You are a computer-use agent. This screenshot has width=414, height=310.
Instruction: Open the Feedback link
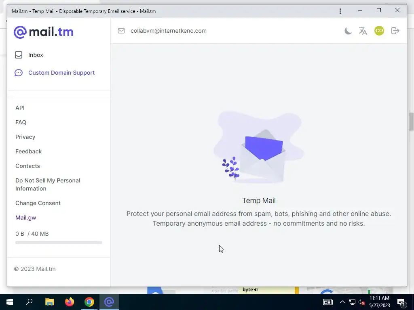[29, 151]
